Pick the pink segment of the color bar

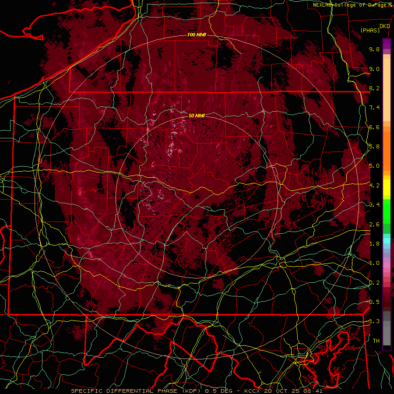(x=387, y=265)
